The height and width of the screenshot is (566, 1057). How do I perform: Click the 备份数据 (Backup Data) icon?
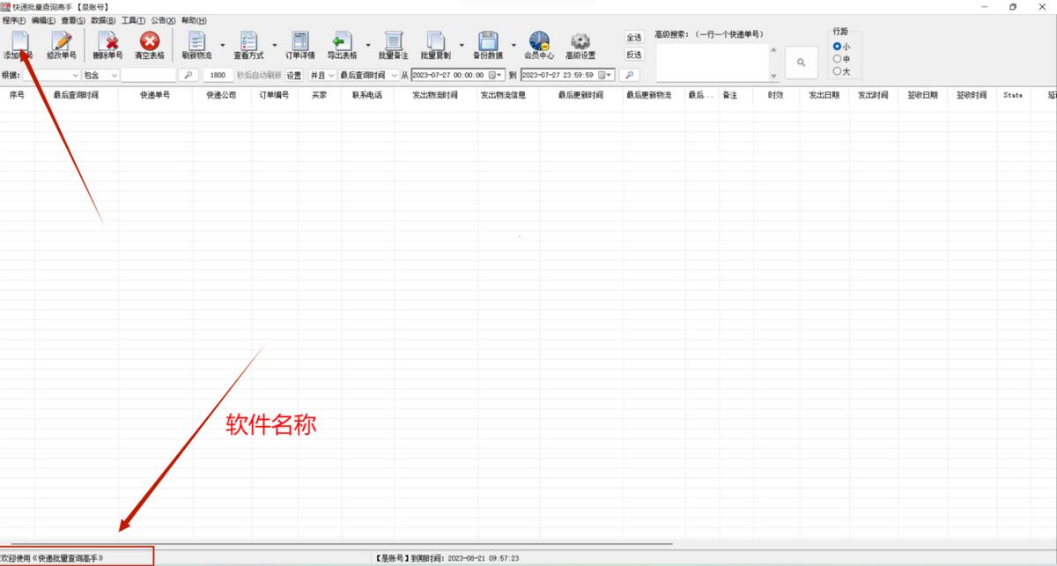click(487, 44)
